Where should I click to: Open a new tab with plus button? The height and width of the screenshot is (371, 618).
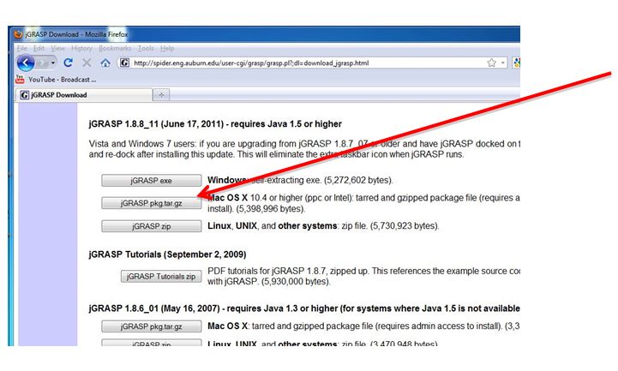(163, 94)
